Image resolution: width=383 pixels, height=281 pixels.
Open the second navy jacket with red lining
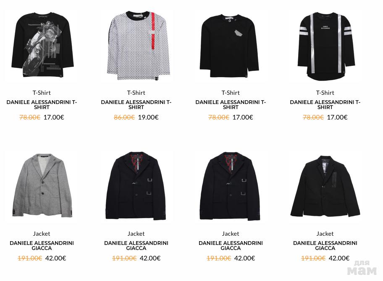(x=136, y=186)
